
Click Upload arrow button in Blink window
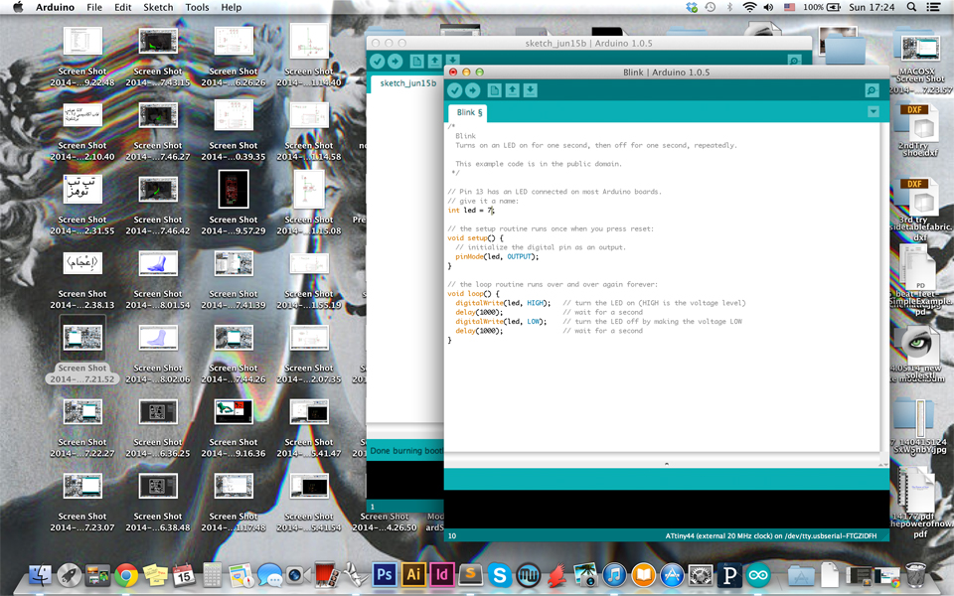473,90
